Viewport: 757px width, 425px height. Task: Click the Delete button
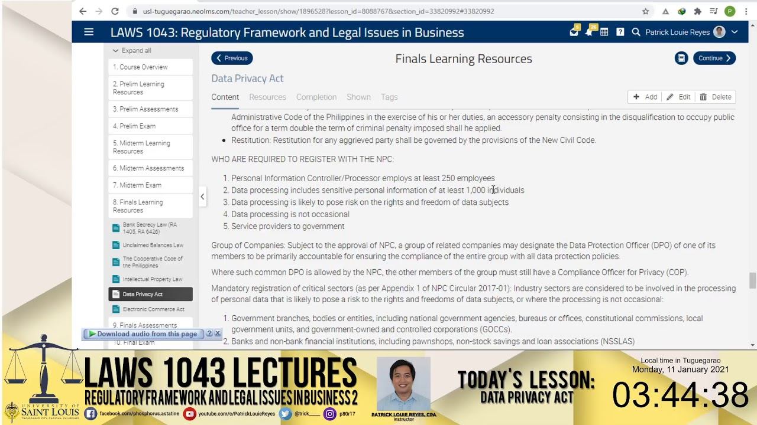[x=716, y=97]
